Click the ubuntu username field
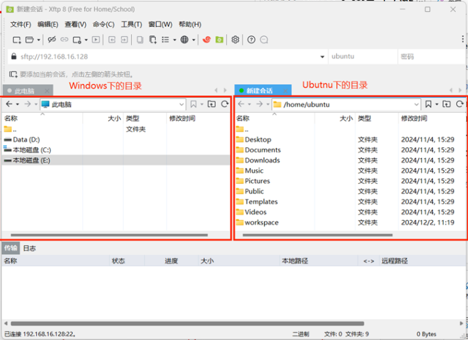The height and width of the screenshot is (340, 468). 363,57
